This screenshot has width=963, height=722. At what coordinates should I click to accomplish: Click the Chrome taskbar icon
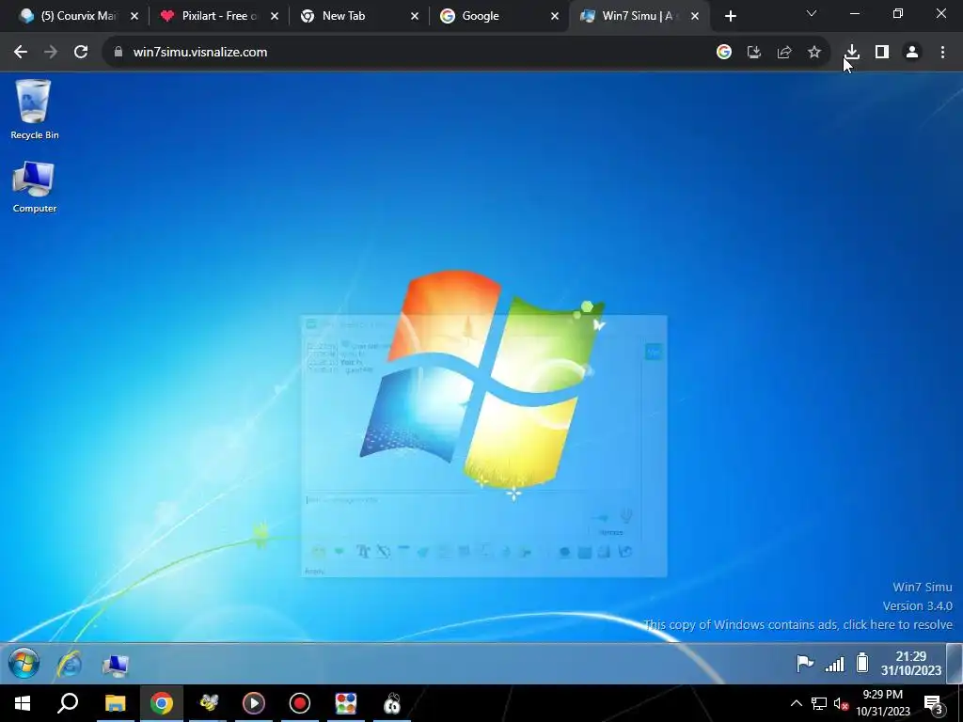(162, 703)
